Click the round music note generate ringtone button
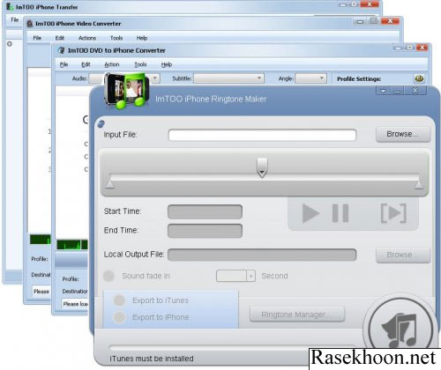Viewport: 441px width, 370px height. 400,328
